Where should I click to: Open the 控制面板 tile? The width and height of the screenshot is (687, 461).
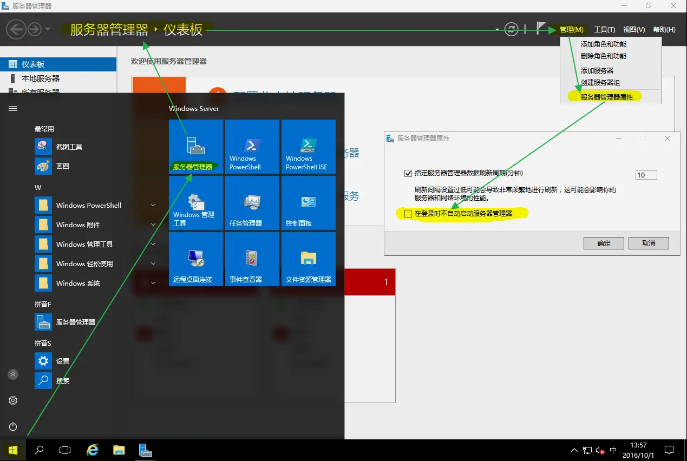(309, 202)
